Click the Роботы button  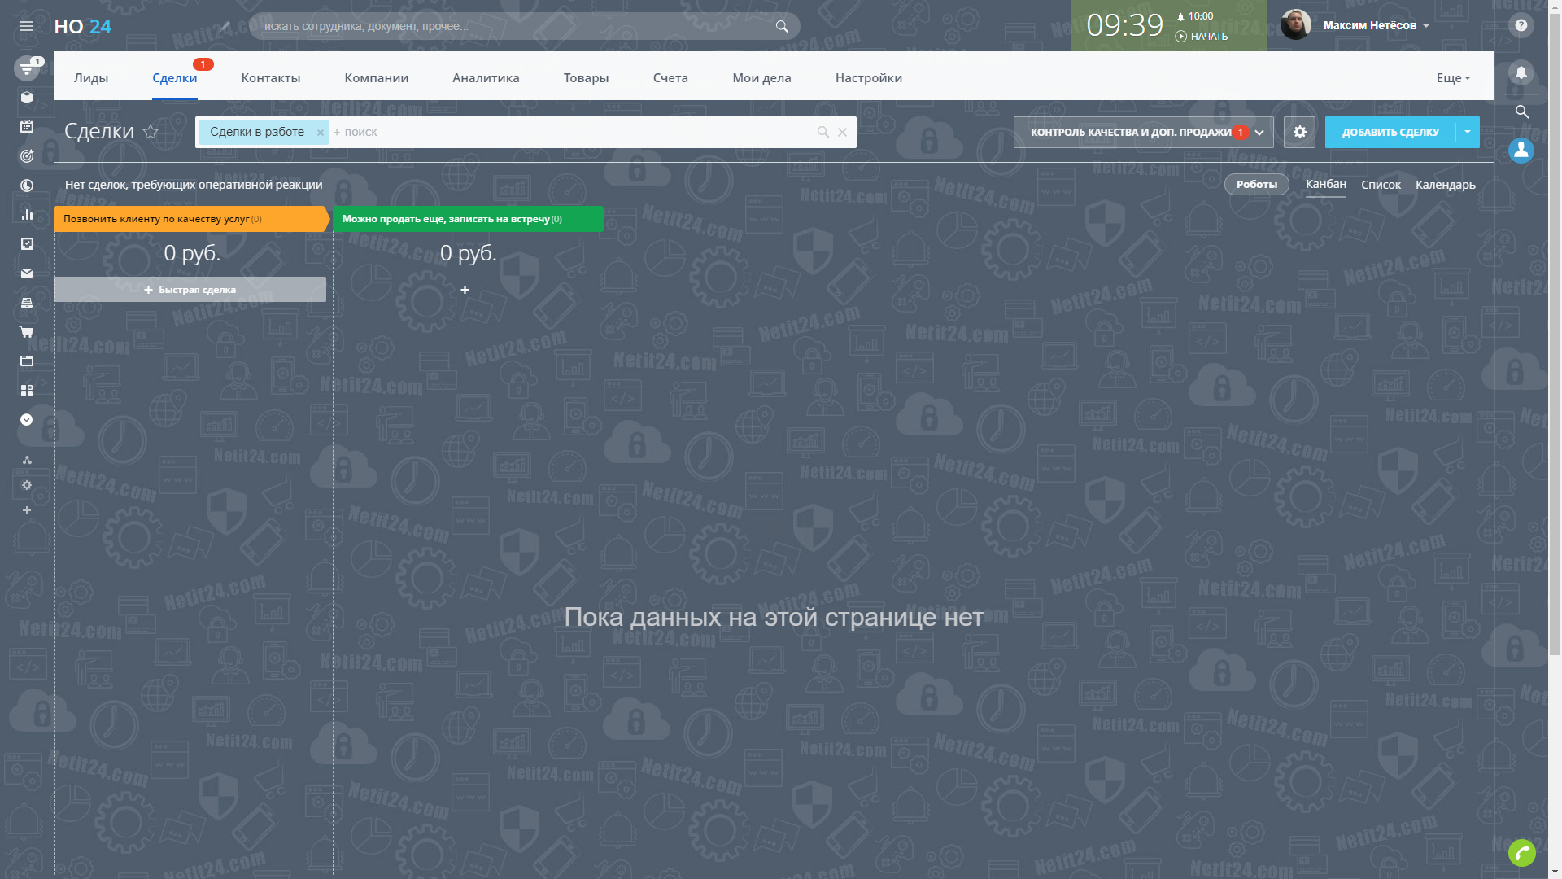click(x=1256, y=185)
